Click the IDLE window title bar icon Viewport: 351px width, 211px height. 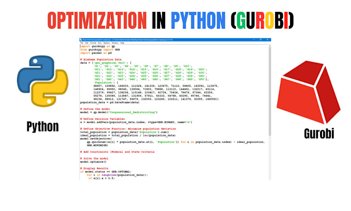pos(81,40)
